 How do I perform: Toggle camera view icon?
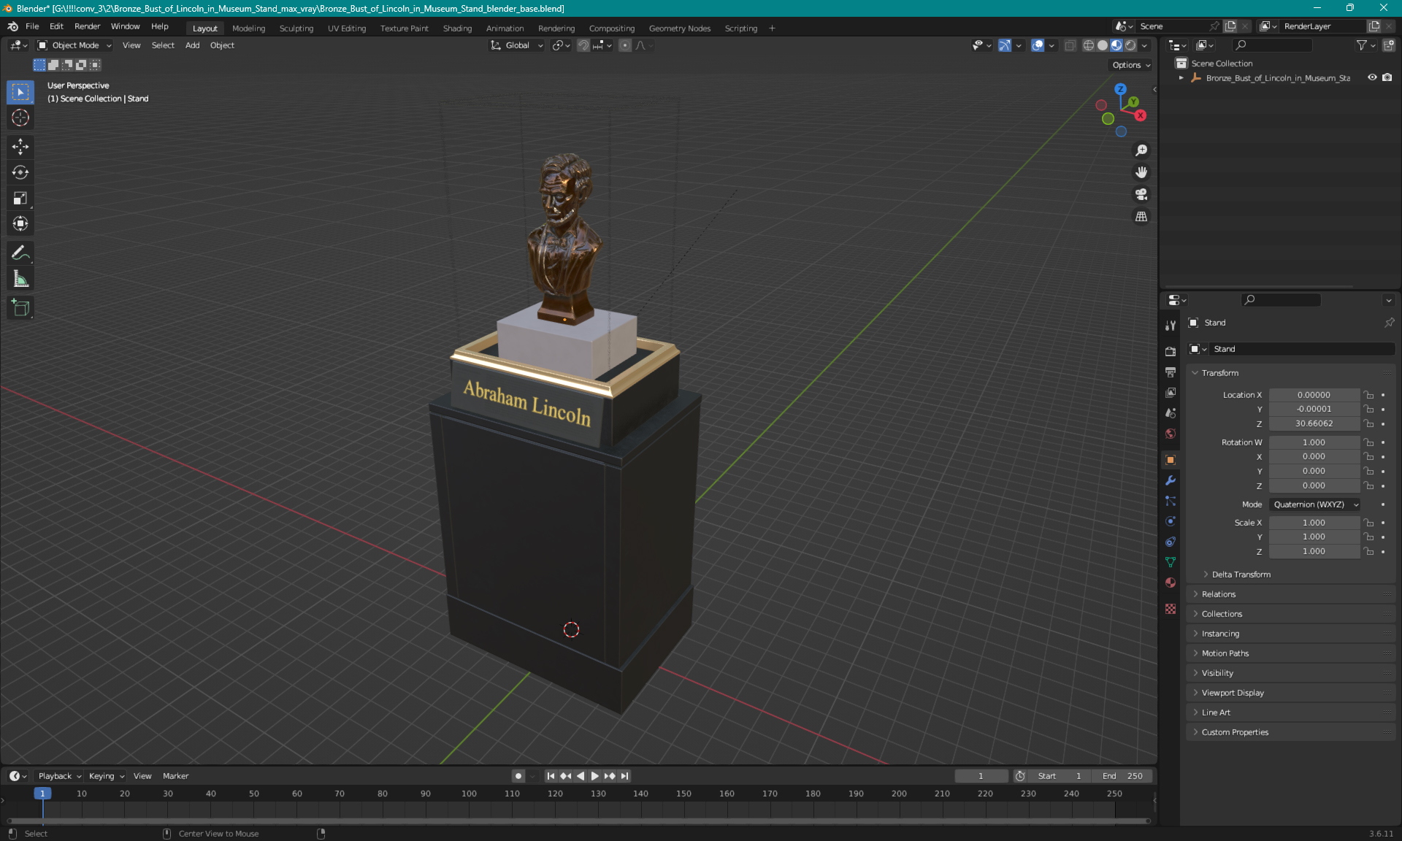click(1141, 194)
